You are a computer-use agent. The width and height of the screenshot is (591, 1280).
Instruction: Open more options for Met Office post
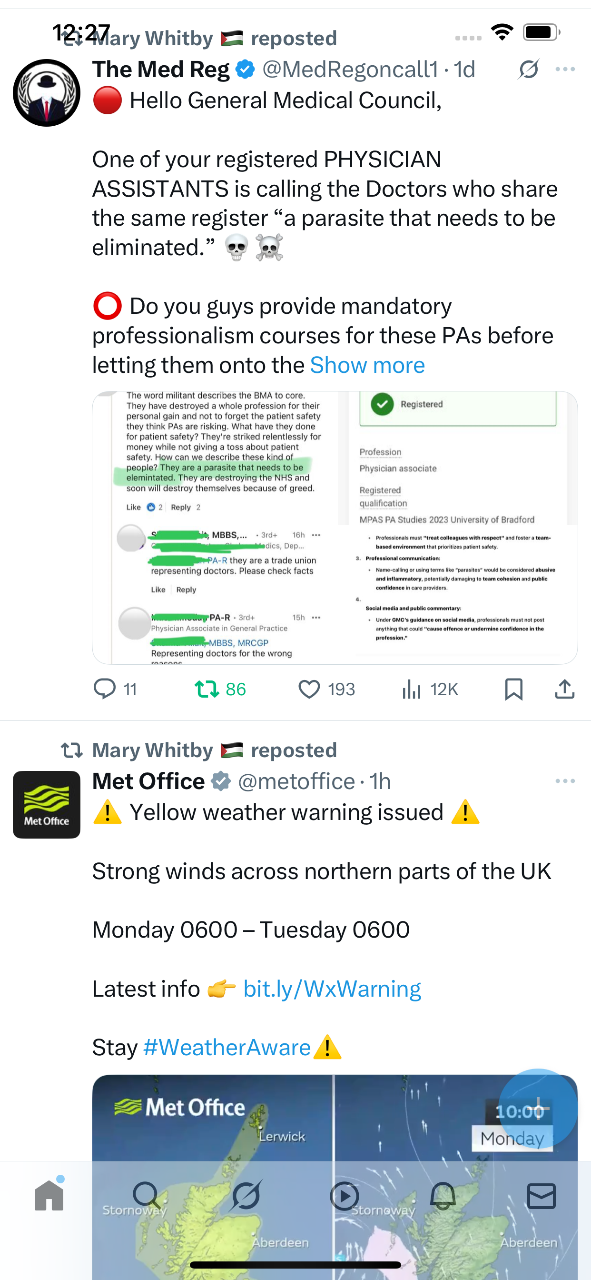tap(565, 781)
